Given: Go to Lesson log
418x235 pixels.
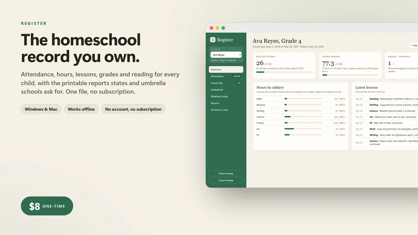Looking at the screenshot, I should click(x=226, y=83).
